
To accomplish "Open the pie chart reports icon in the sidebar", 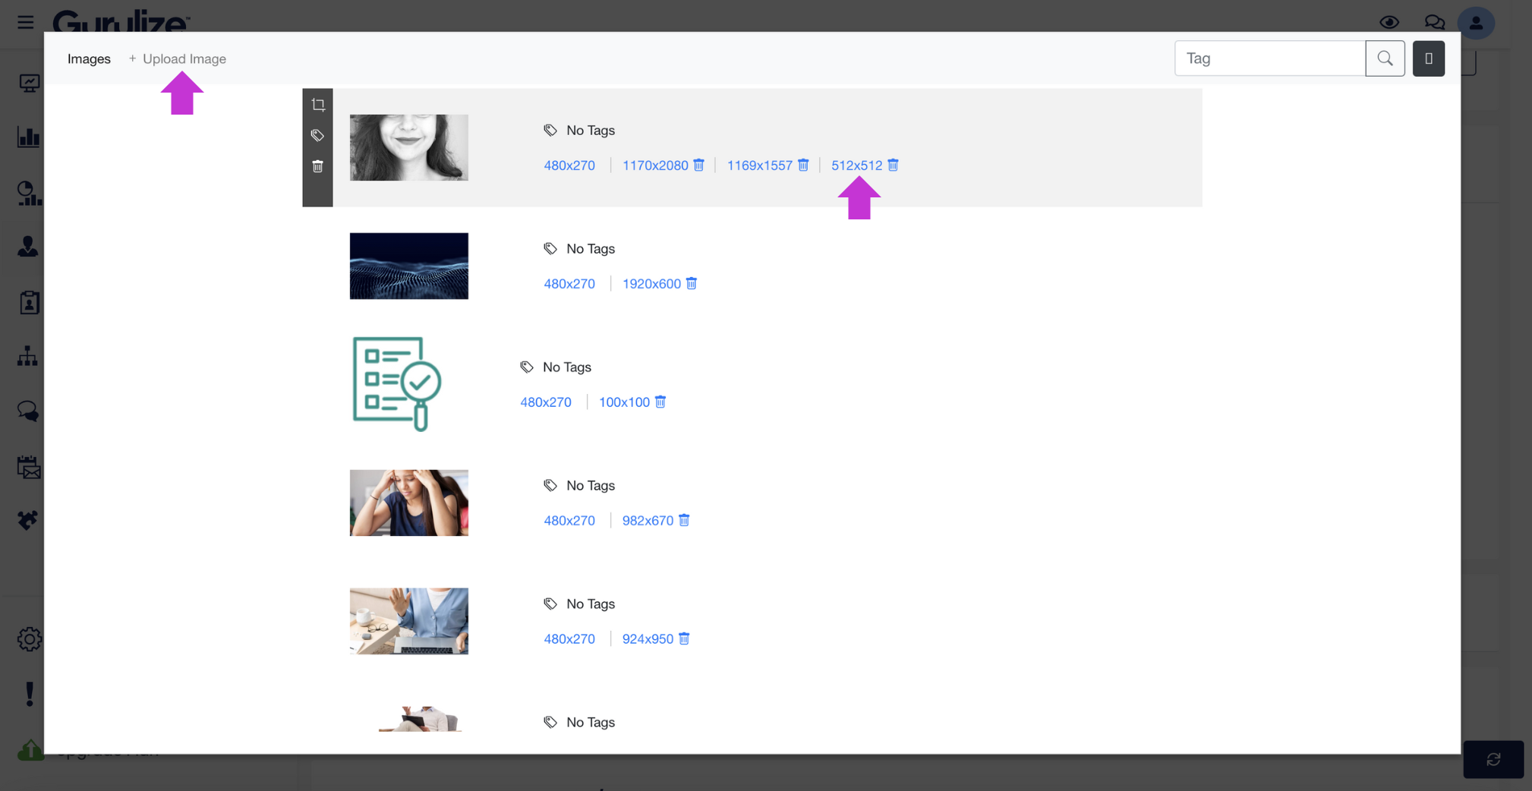I will click(x=29, y=193).
